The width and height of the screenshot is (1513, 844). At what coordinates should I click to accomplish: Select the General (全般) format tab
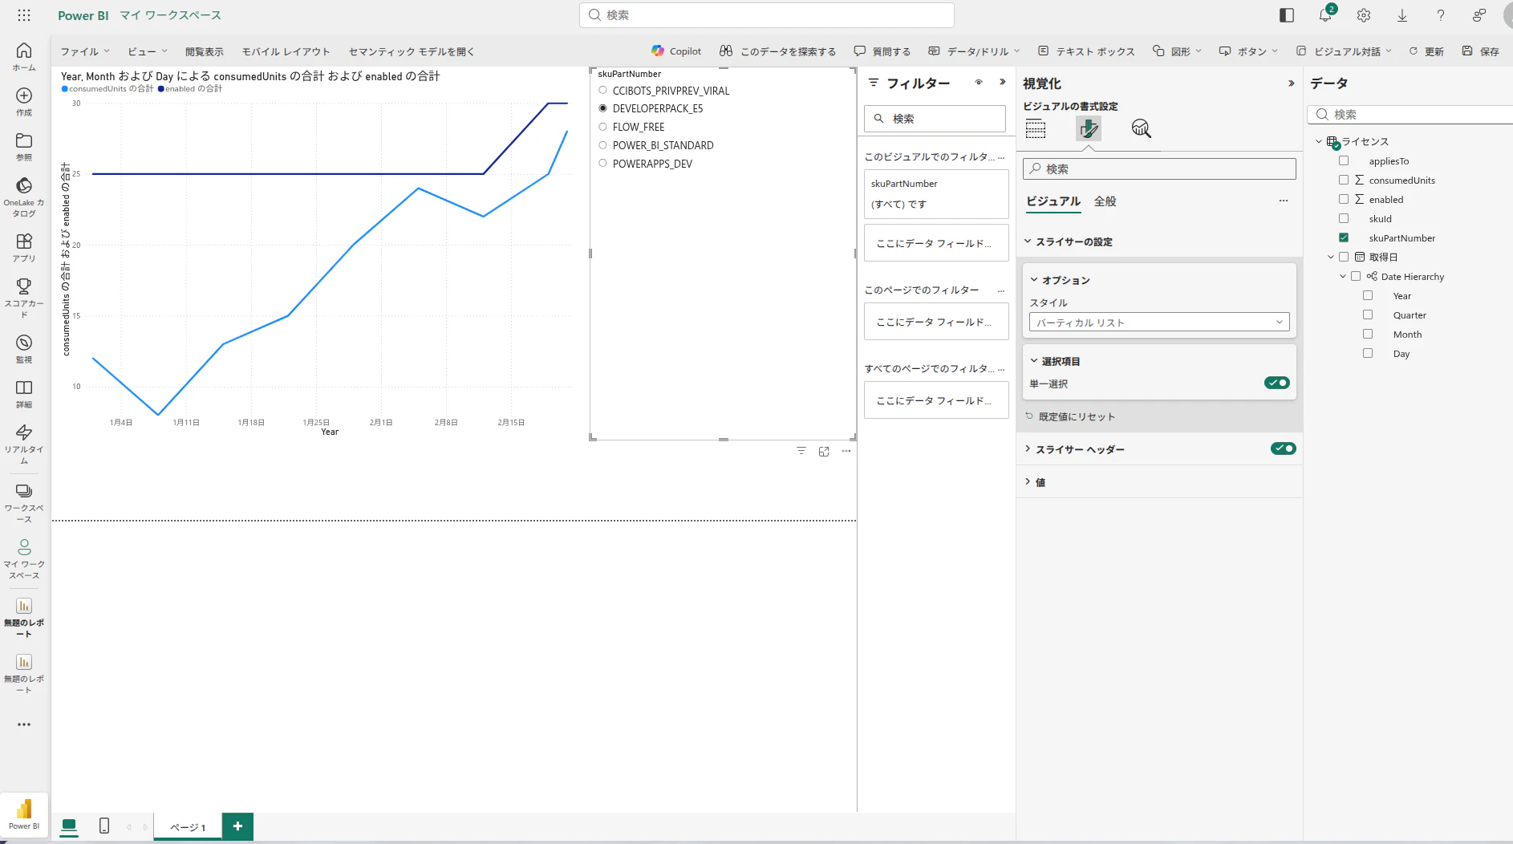pyautogui.click(x=1105, y=201)
